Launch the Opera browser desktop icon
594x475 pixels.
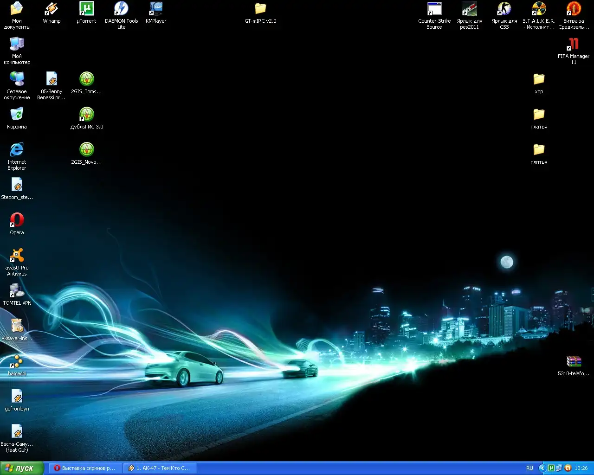click(17, 220)
